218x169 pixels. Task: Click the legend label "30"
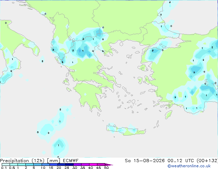75,168
